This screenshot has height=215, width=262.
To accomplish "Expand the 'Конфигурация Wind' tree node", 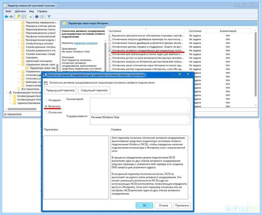I will pyautogui.click(x=10, y=100).
